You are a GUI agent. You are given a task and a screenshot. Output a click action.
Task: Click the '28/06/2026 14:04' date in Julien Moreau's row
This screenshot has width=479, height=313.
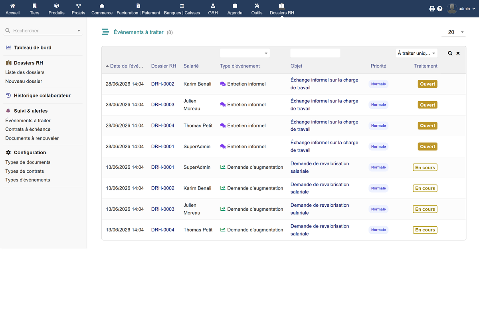(125, 105)
